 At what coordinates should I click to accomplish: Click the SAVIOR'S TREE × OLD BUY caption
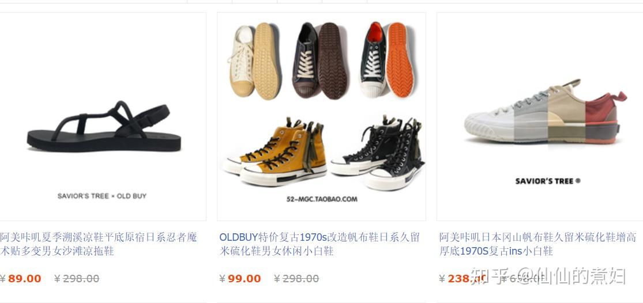[x=101, y=196]
